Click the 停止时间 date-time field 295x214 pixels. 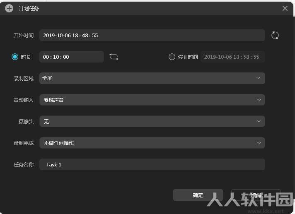coord(233,57)
